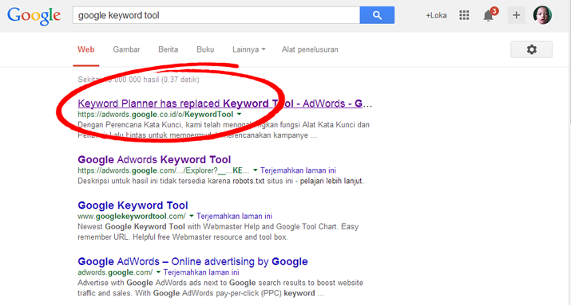Image resolution: width=571 pixels, height=305 pixels.
Task: Click the adwords.google.com/ green URL text
Action: tap(115, 272)
